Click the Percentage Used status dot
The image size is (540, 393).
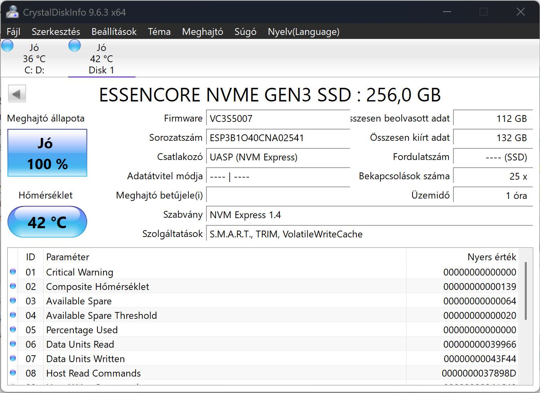coord(13,330)
